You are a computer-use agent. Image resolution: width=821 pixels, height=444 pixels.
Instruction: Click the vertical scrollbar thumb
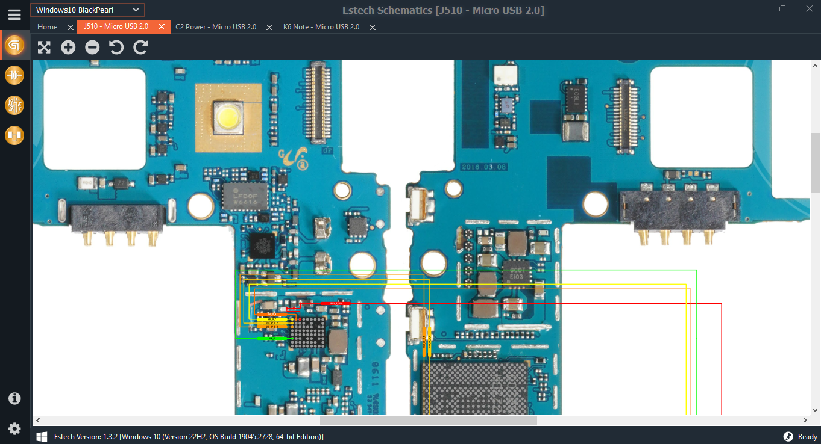point(815,162)
